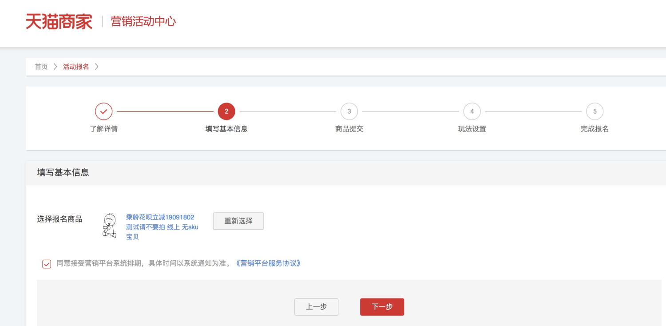The width and height of the screenshot is (666, 326).
Task: Proceed with the red 下一步 button
Action: point(382,307)
